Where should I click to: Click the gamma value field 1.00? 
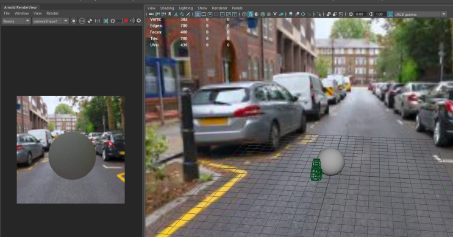click(x=380, y=14)
